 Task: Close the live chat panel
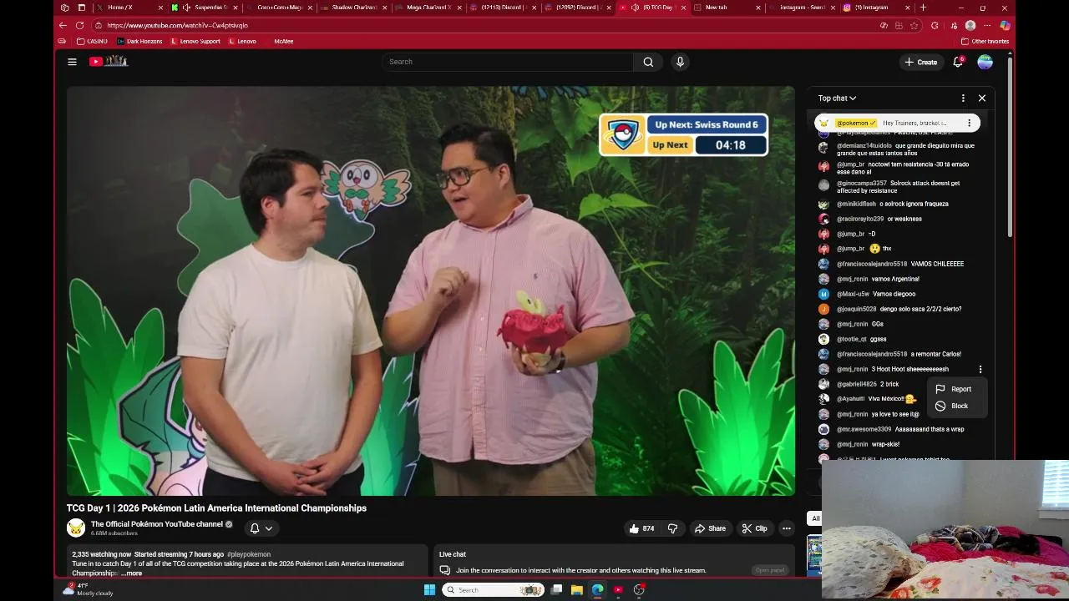coord(982,98)
